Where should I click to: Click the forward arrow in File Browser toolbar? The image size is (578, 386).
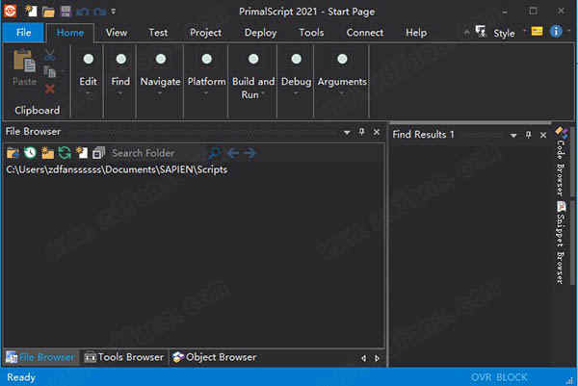pos(250,152)
